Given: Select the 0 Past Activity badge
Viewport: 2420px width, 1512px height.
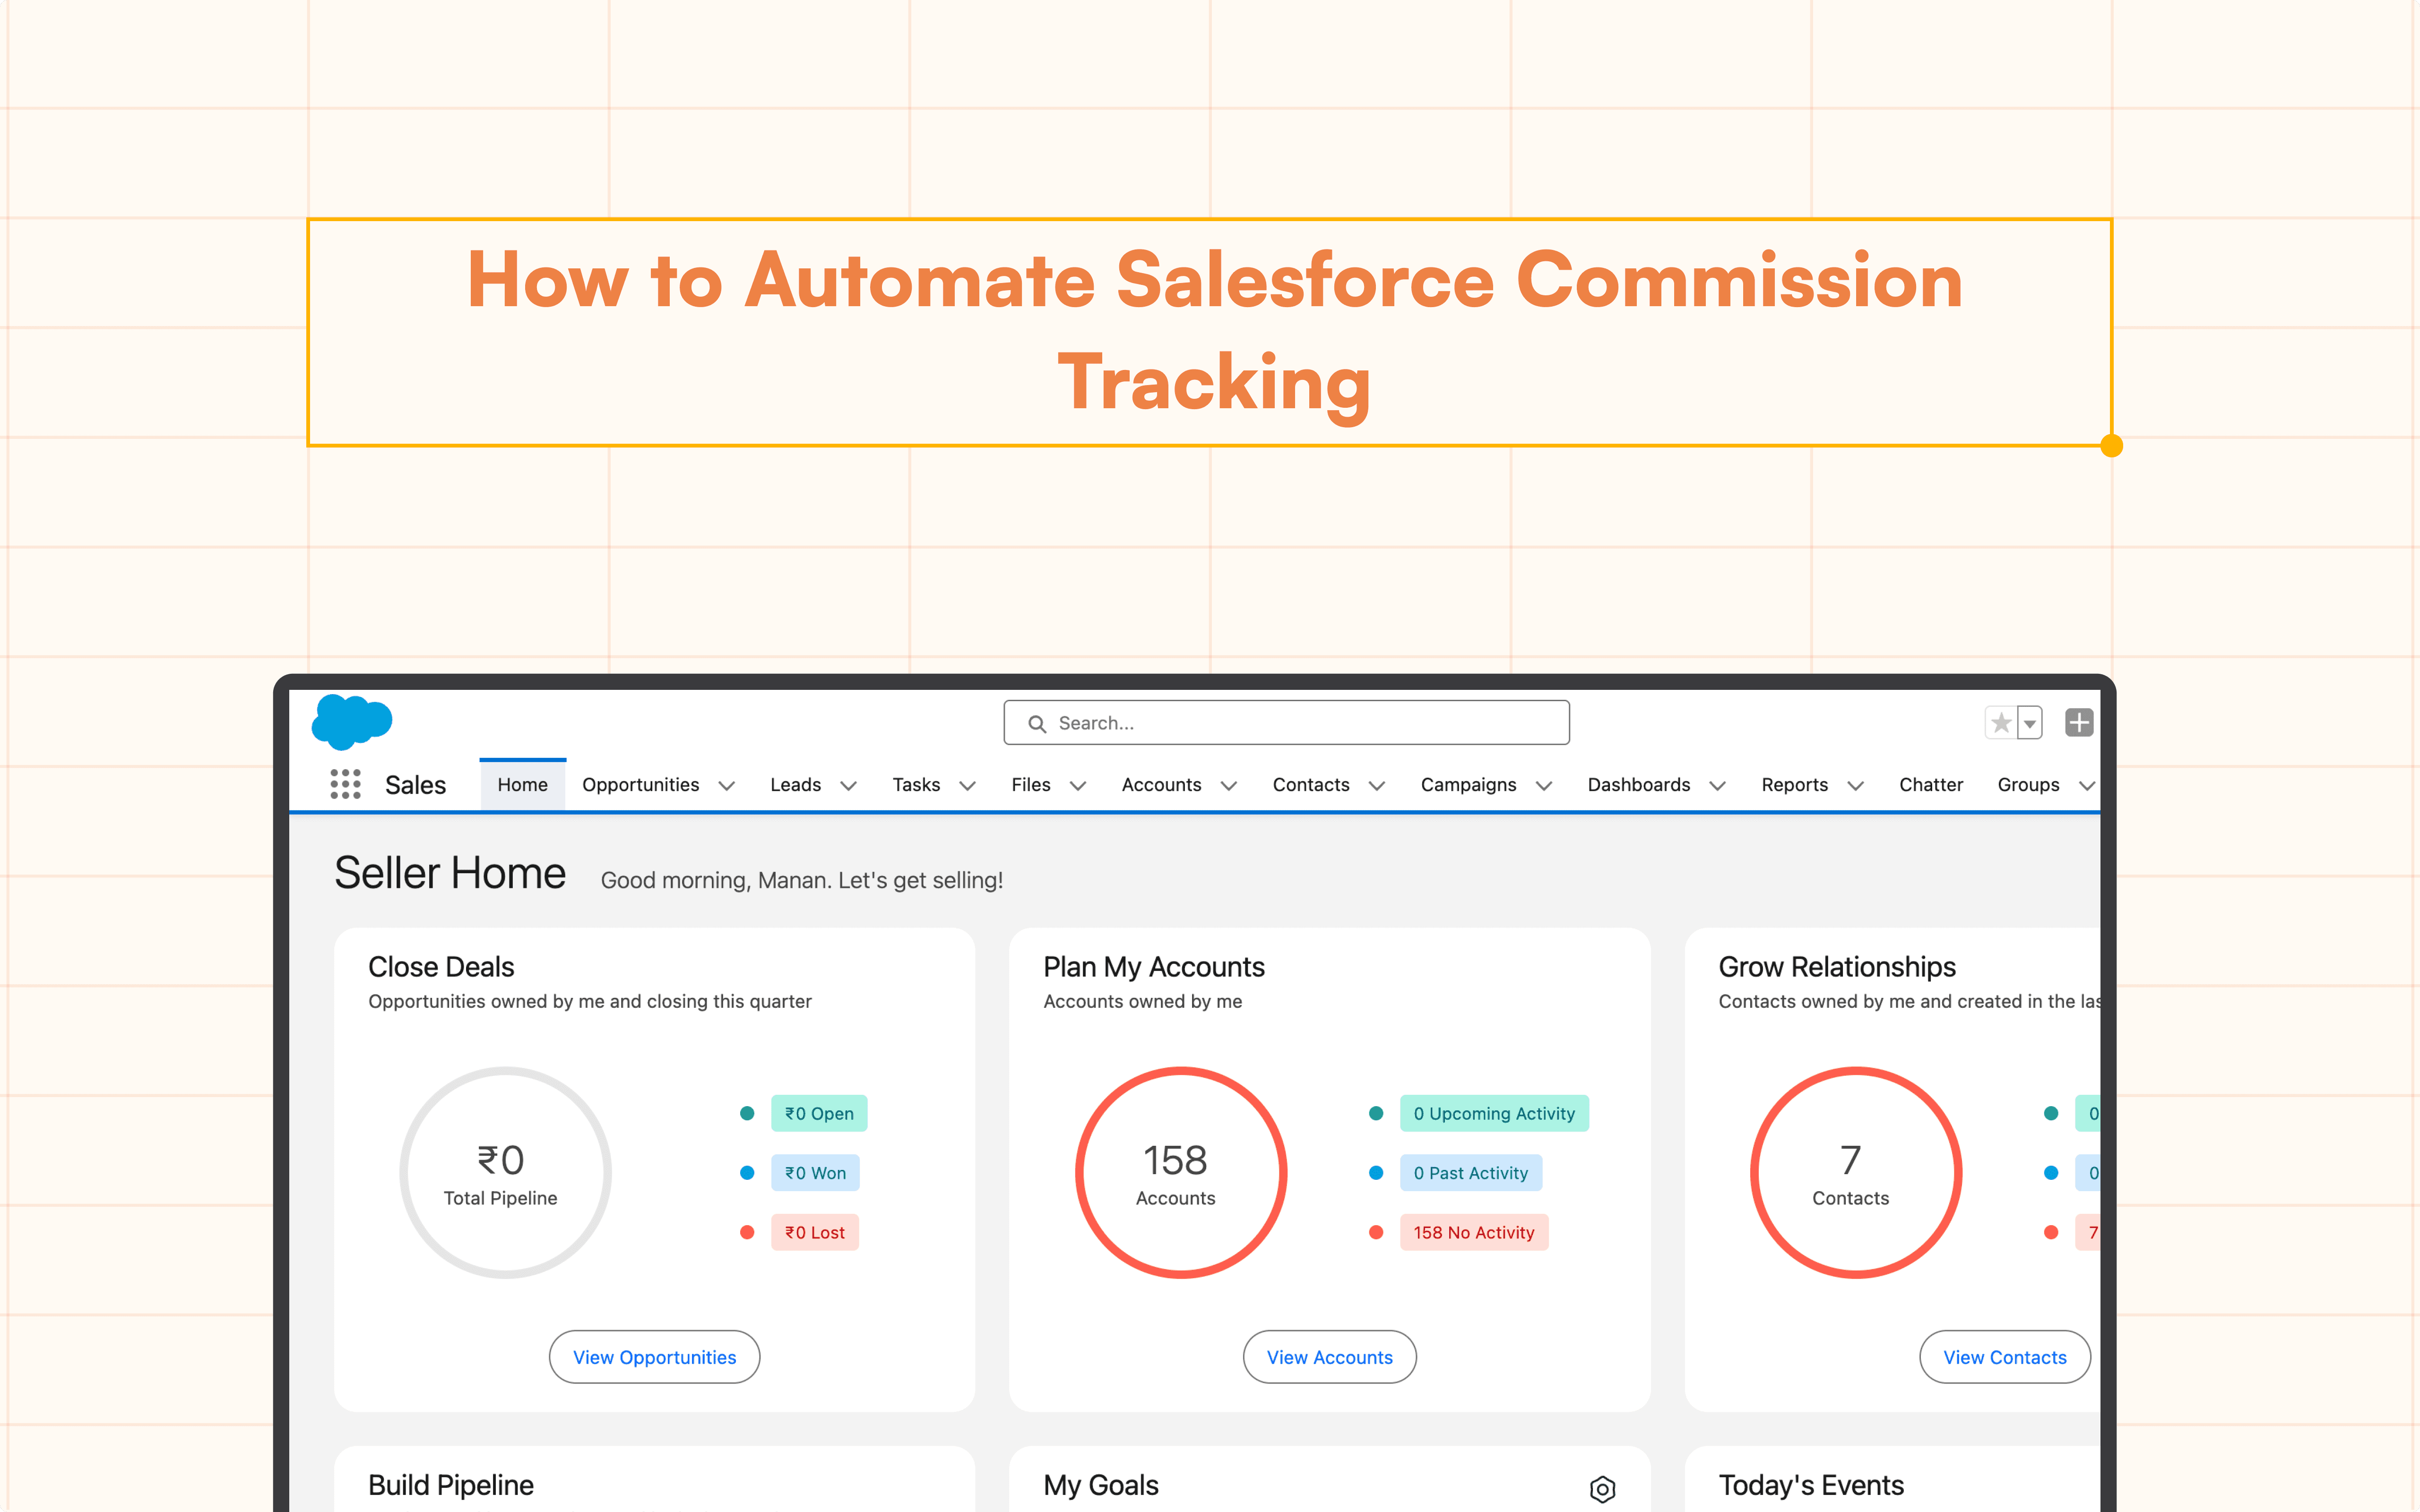Looking at the screenshot, I should [x=1471, y=1173].
